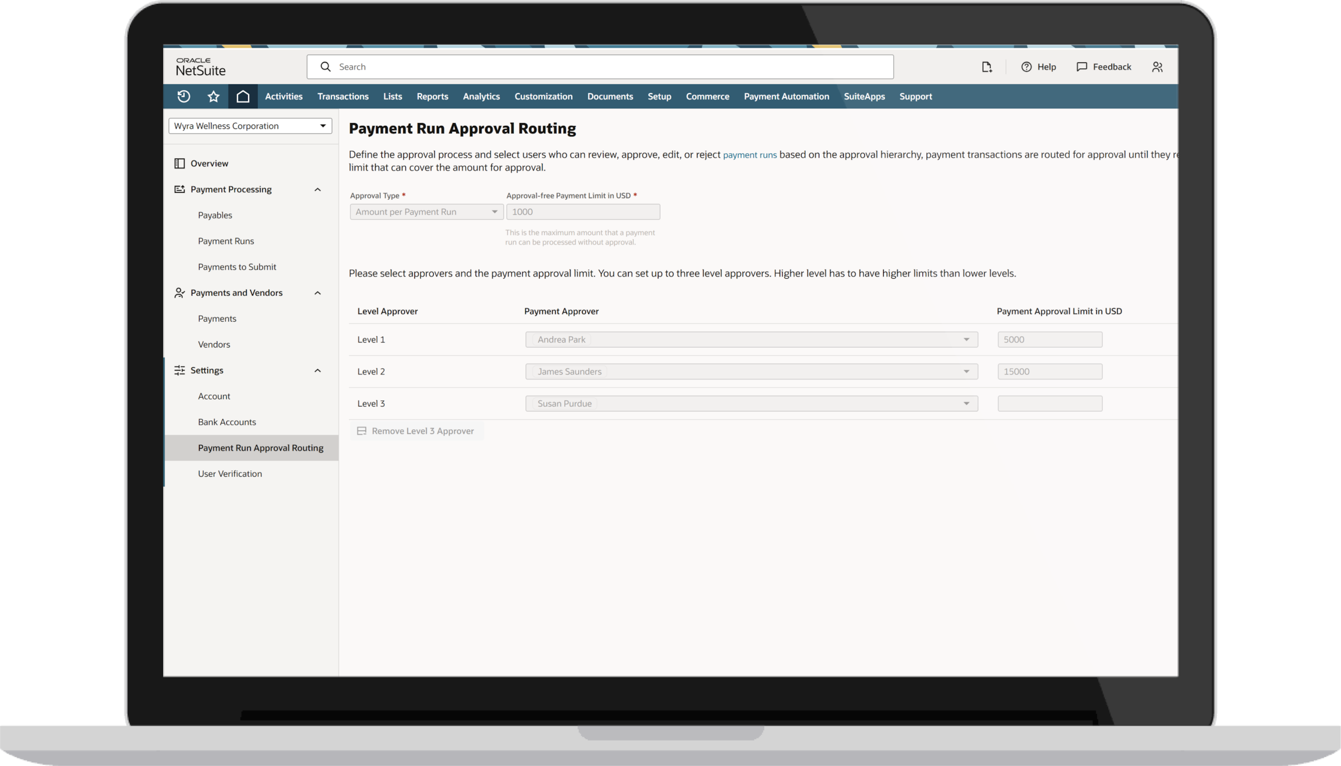The image size is (1341, 766).
Task: Open the Wyra Wellness Corporation subsidiary dropdown
Action: 250,126
